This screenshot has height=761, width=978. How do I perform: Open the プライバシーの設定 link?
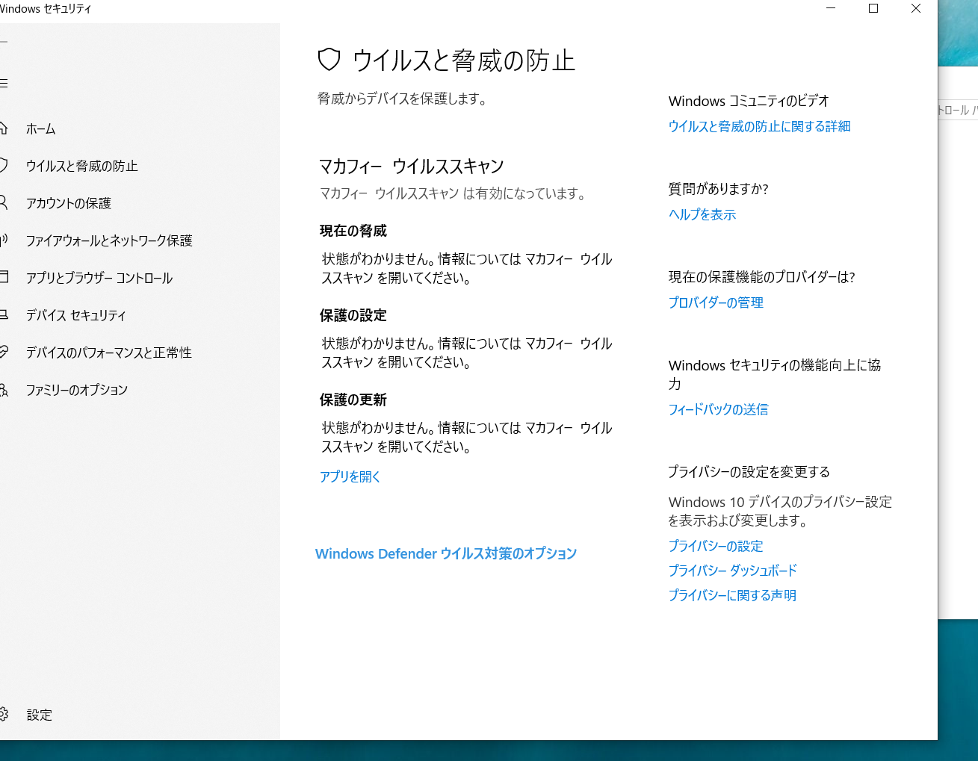[716, 546]
